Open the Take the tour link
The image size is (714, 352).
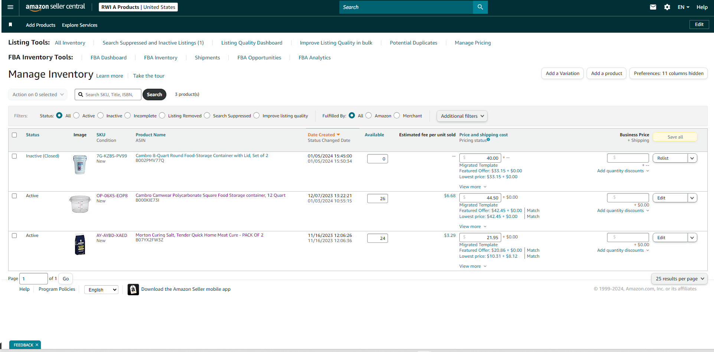tap(149, 76)
